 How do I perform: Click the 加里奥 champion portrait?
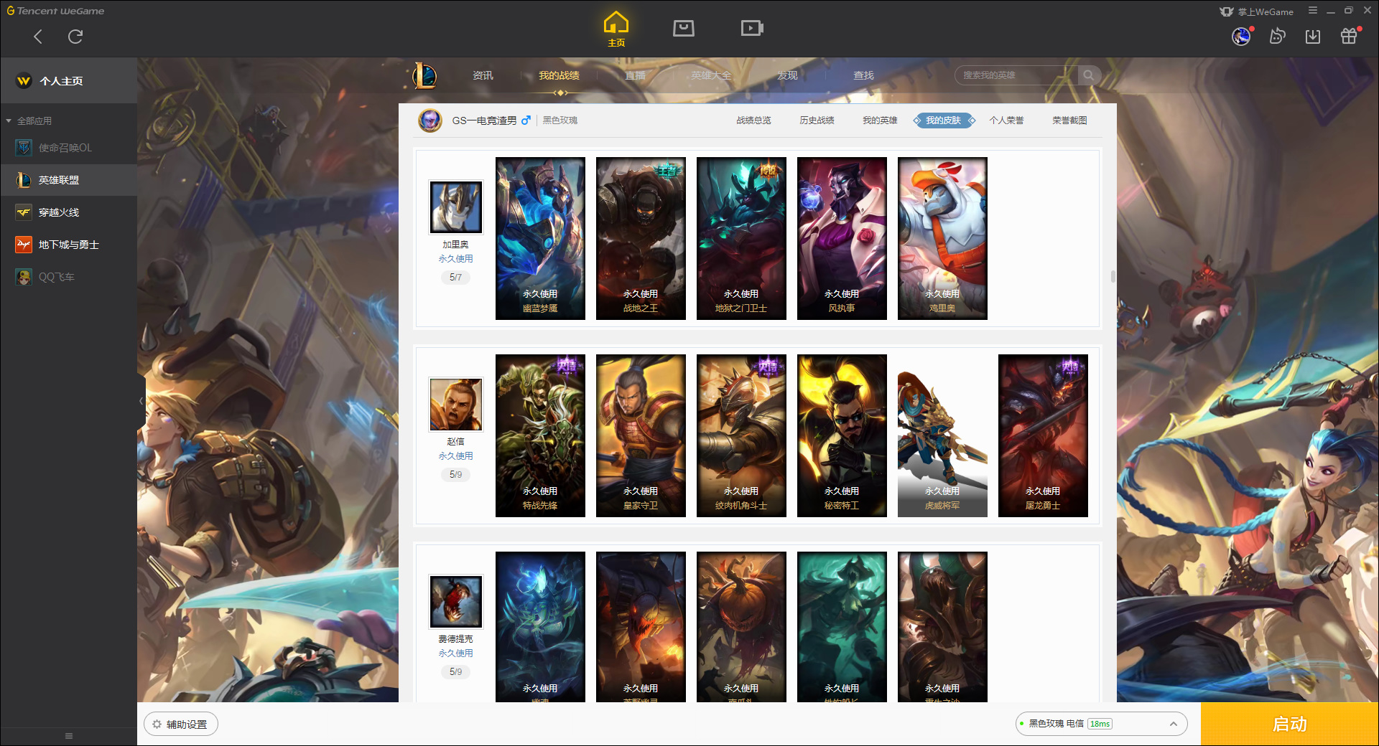pos(455,207)
